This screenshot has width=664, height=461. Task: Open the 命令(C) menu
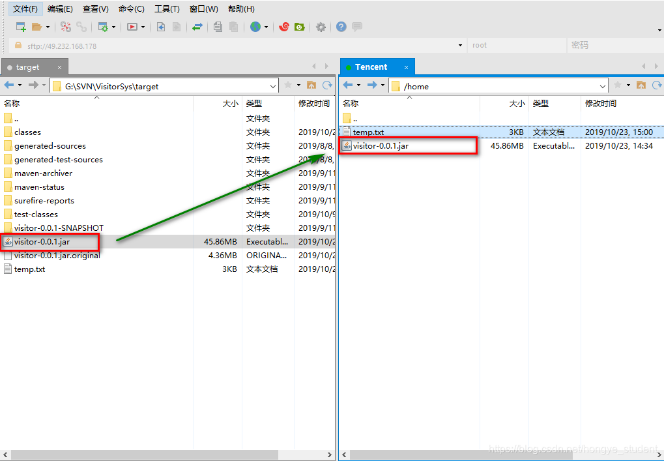[x=132, y=9]
